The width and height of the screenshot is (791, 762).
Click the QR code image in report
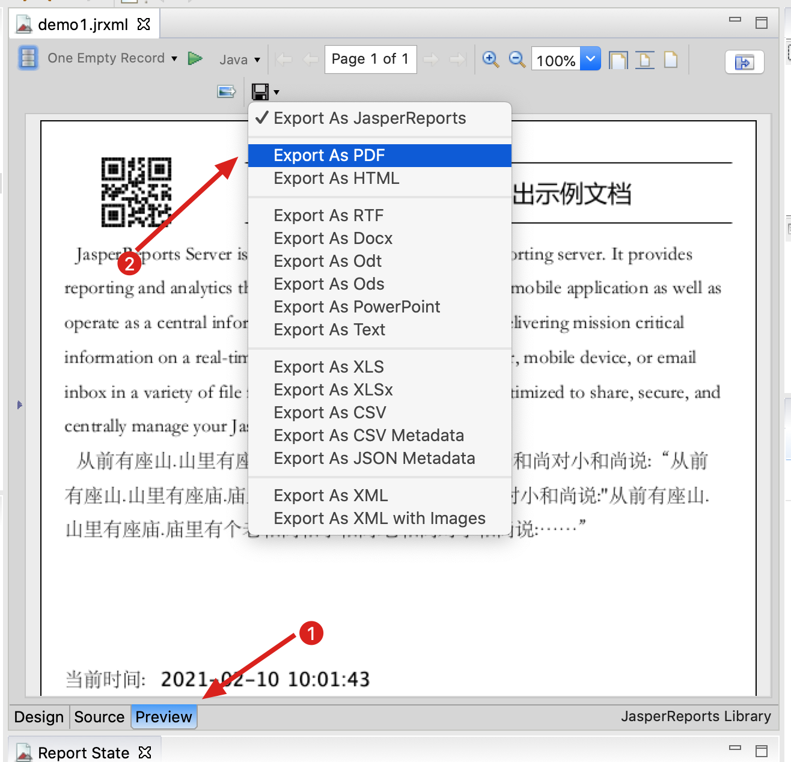pos(136,192)
